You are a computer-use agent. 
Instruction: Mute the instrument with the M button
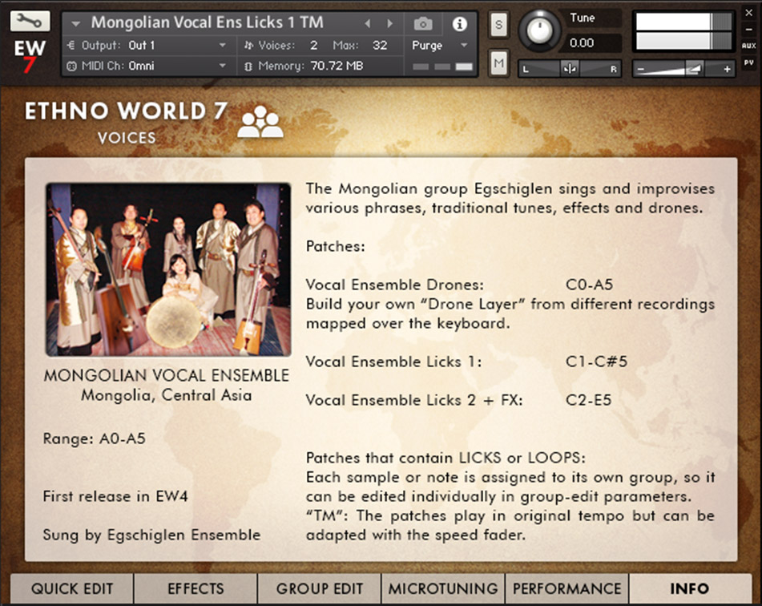click(498, 63)
